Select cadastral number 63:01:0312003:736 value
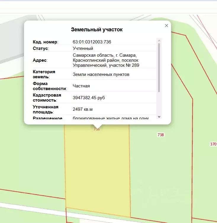Screen dimensions: 217x223 92,42
